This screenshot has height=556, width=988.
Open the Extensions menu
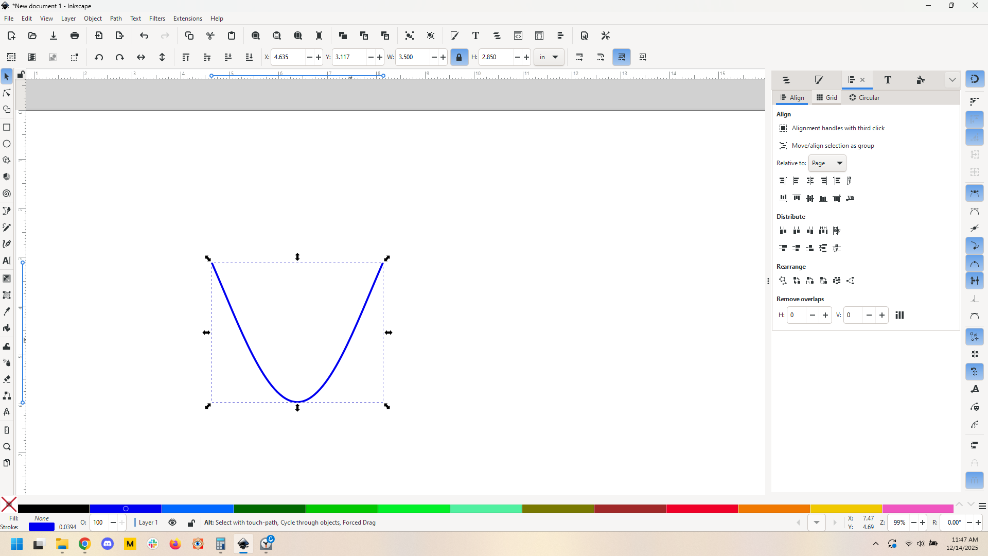(187, 19)
